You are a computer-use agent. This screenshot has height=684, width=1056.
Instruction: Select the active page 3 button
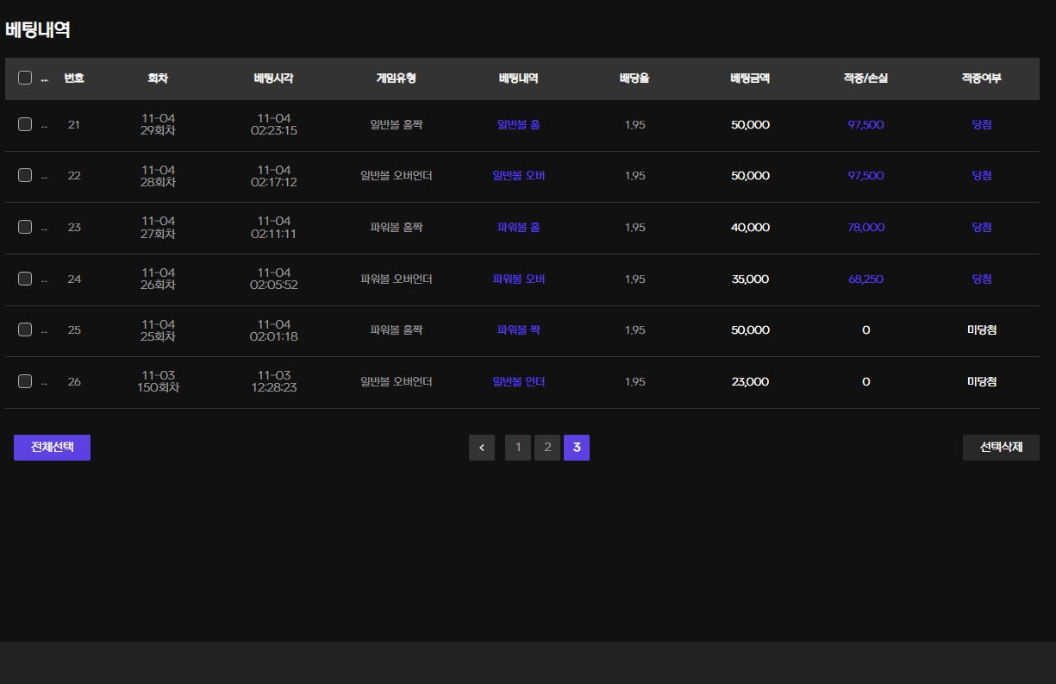(x=577, y=448)
